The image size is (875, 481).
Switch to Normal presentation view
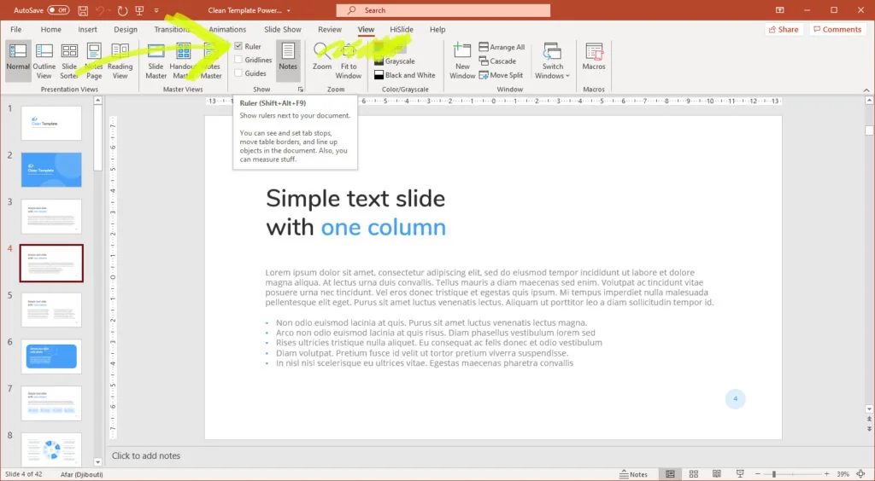click(x=18, y=61)
